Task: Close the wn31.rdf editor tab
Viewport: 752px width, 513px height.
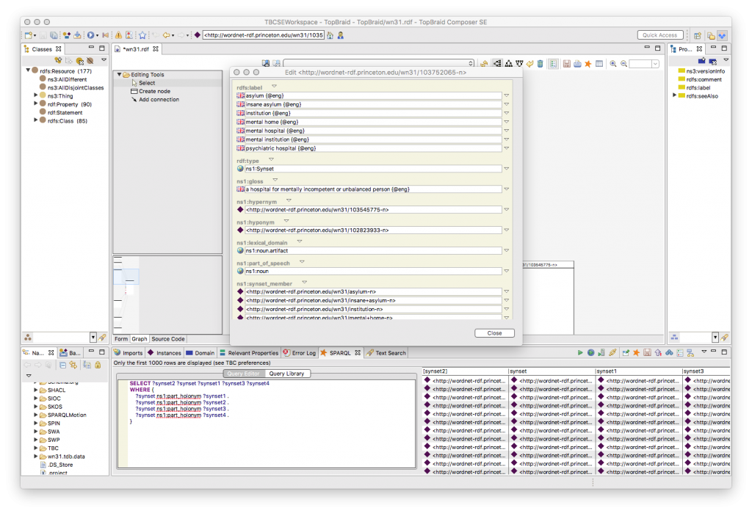Action: (156, 49)
